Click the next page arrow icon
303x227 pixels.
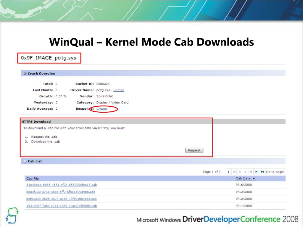coord(257,172)
